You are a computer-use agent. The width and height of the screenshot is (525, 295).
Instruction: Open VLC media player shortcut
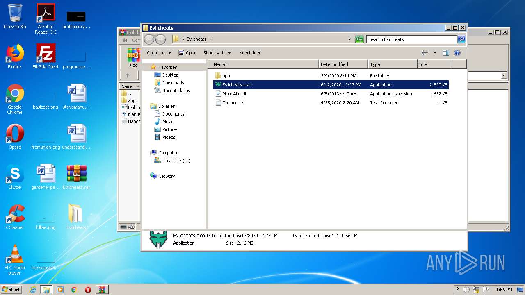click(x=15, y=260)
